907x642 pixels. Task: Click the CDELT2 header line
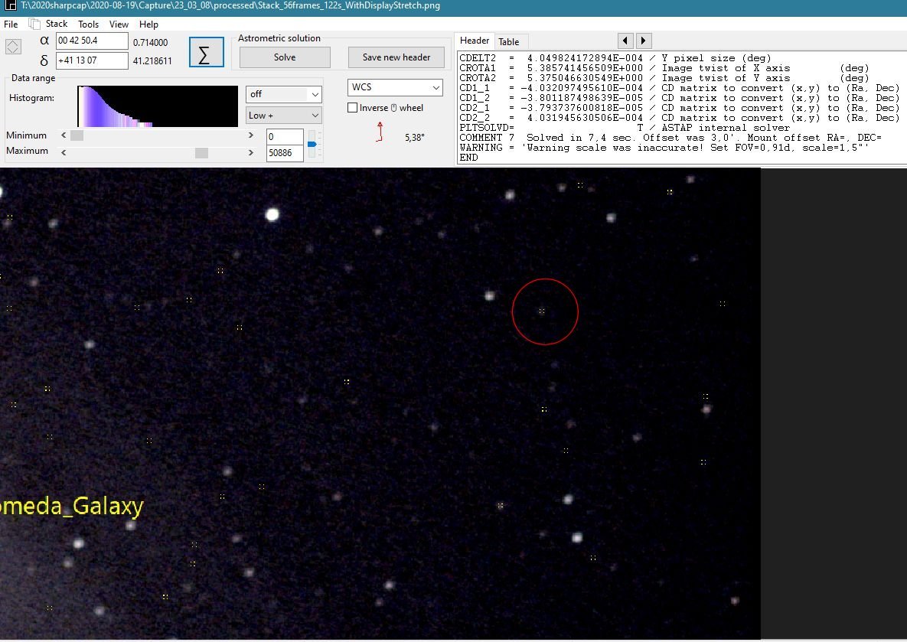615,58
